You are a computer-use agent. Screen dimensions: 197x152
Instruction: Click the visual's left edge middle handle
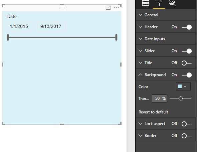coord(2,65)
